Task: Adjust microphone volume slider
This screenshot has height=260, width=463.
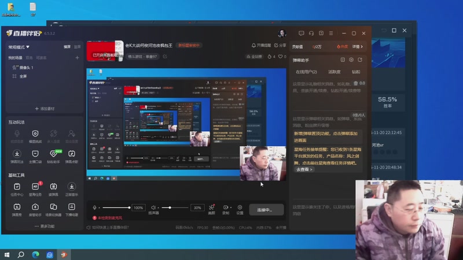Action: pos(116,208)
